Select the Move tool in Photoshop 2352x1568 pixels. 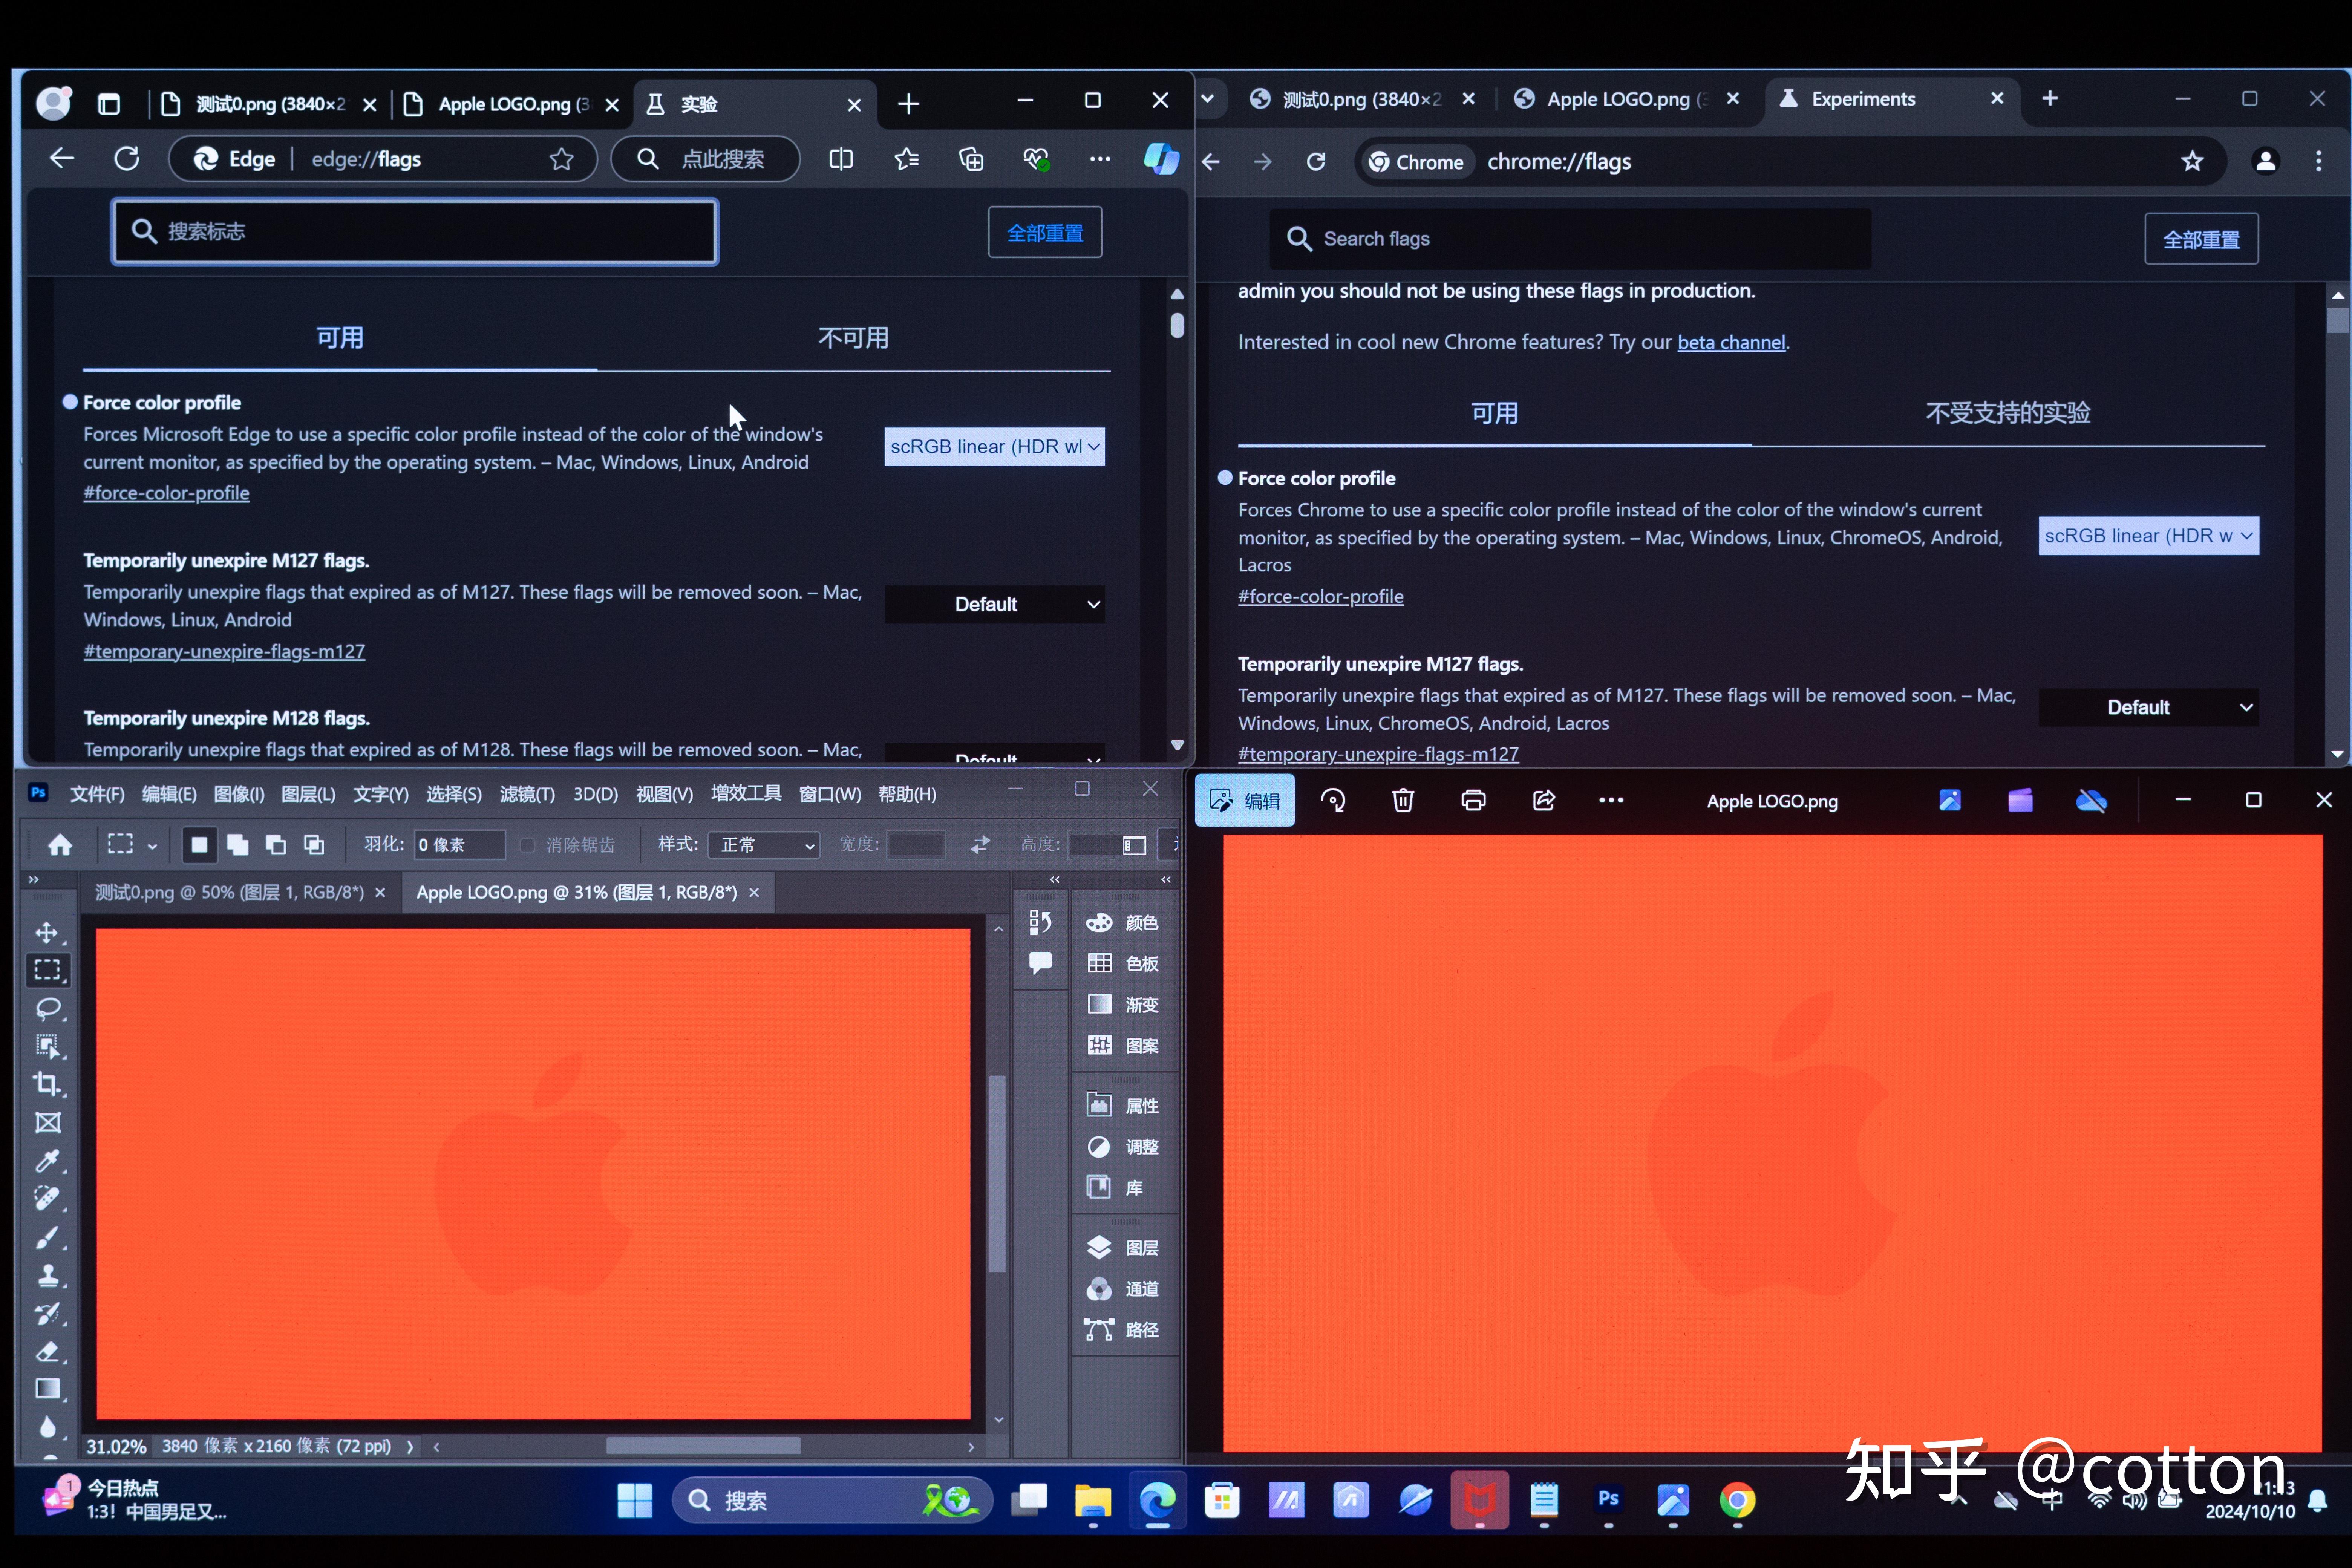coord(47,932)
